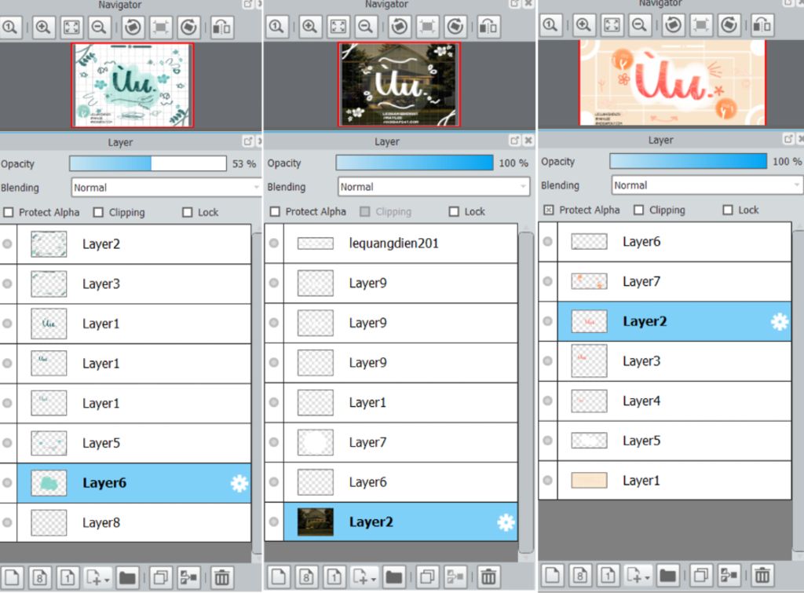Select Layer6 in the house photo panel
Image resolution: width=804 pixels, height=593 pixels.
click(x=400, y=482)
